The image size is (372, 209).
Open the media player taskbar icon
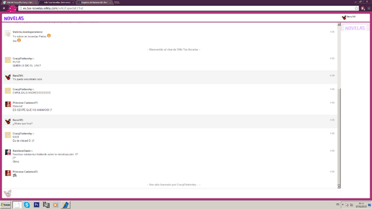56,205
